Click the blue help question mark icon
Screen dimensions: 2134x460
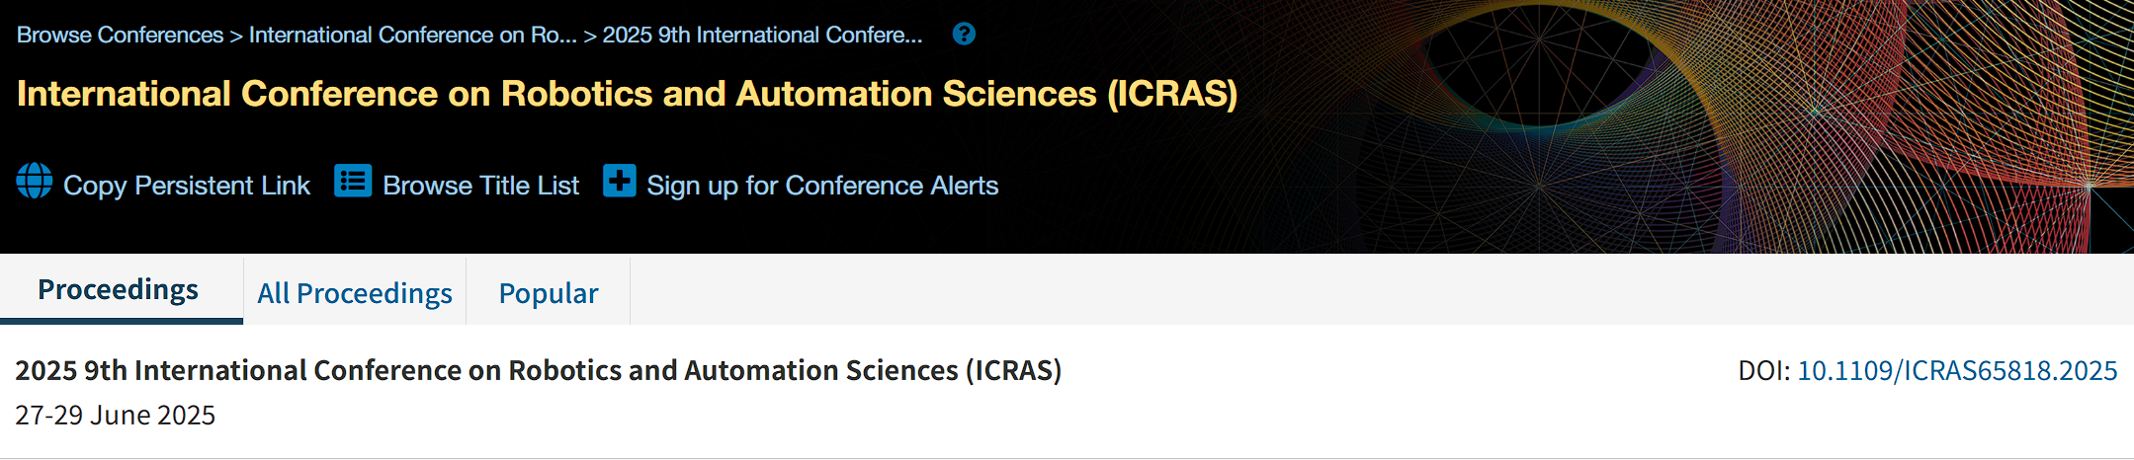point(964,35)
